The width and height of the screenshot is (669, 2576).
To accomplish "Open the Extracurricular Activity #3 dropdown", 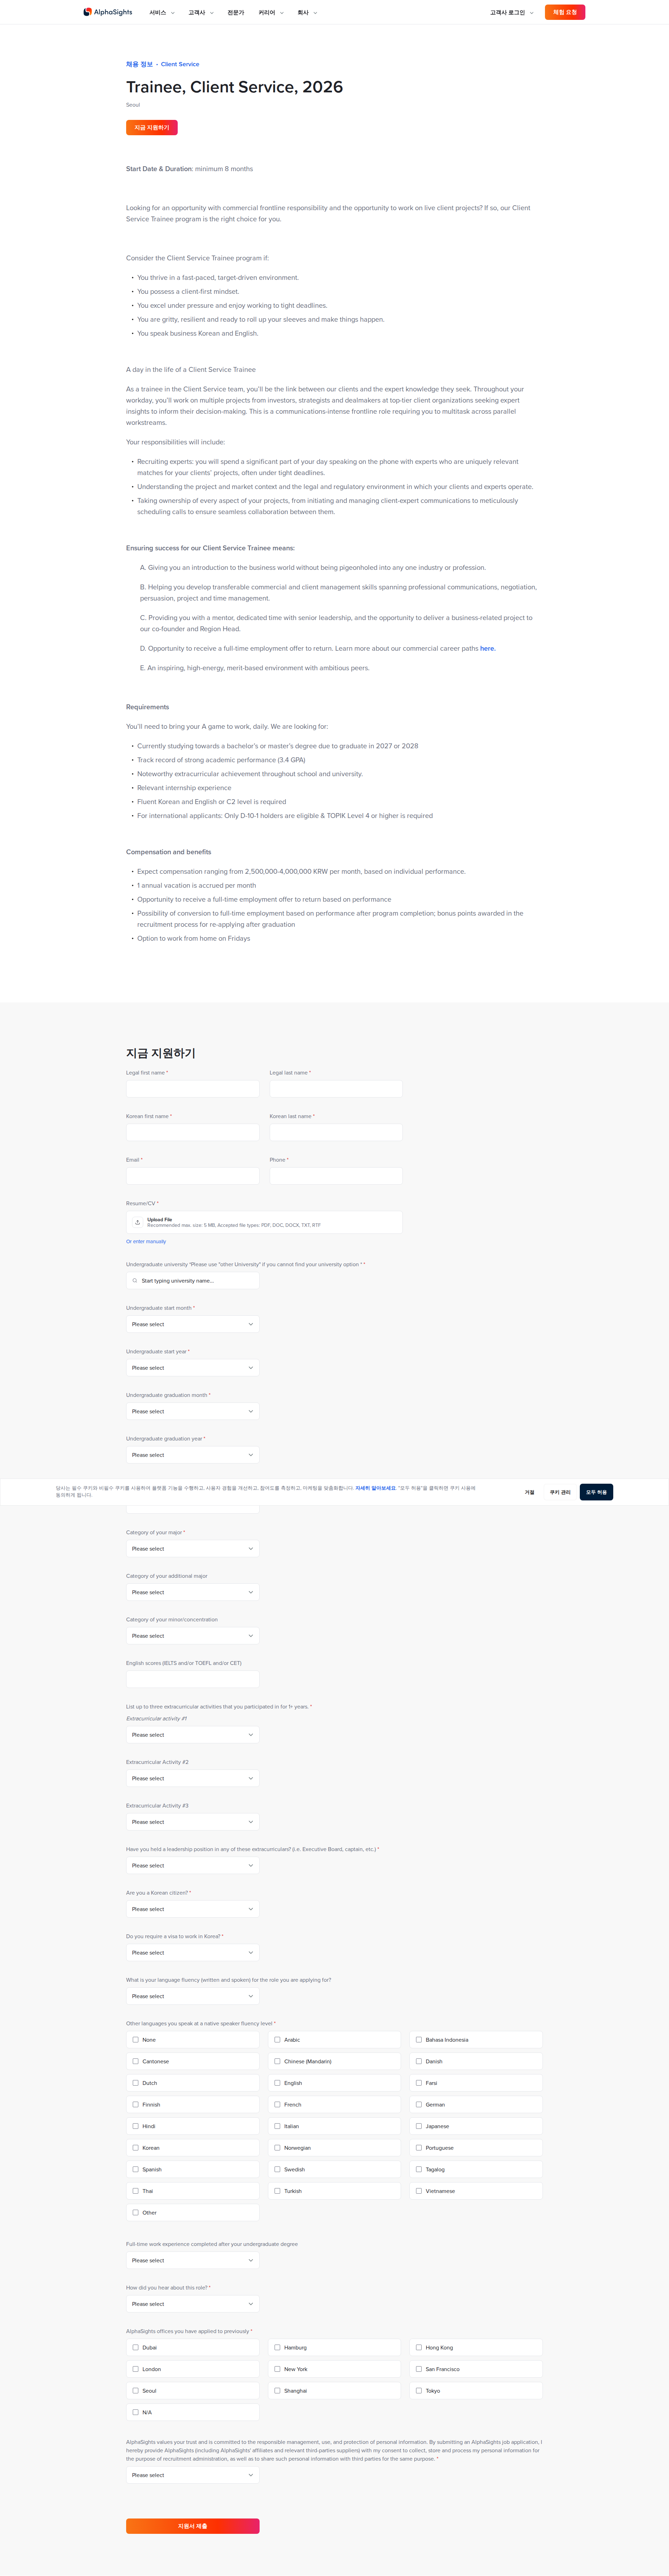I will click(x=193, y=1822).
